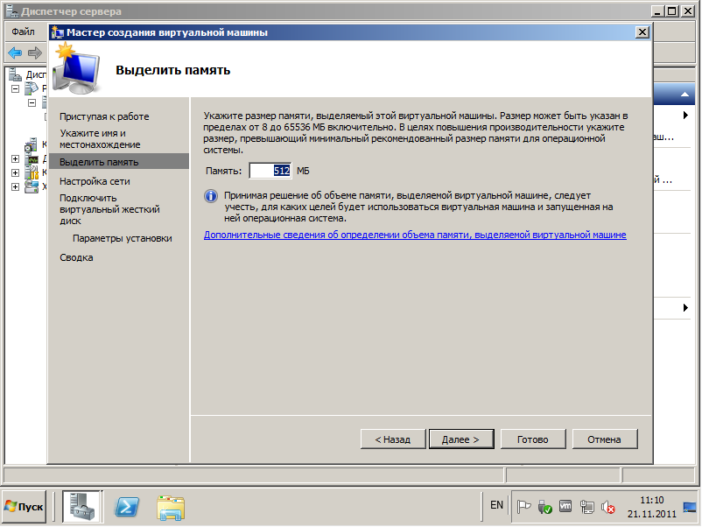Click the Память memory size input field
Viewport: 702px width, 527px height.
coord(270,171)
